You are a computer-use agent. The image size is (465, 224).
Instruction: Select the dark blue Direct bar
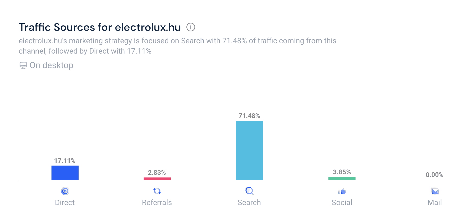click(65, 173)
